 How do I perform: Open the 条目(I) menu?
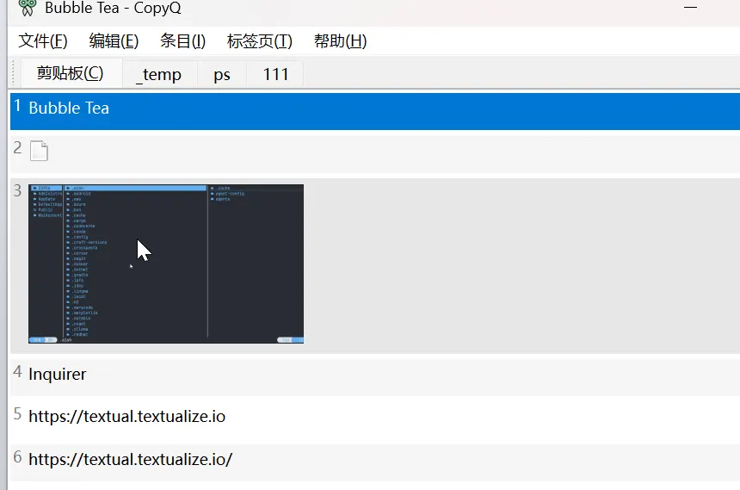click(x=182, y=40)
